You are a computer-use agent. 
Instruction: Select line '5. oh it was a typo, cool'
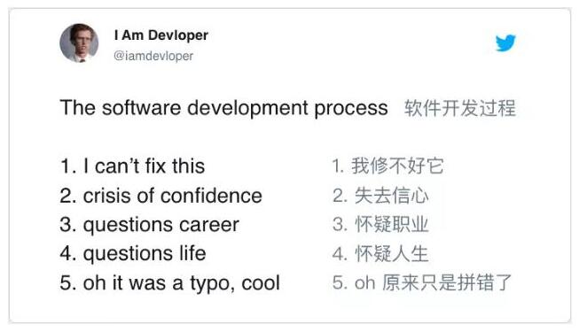pyautogui.click(x=170, y=283)
